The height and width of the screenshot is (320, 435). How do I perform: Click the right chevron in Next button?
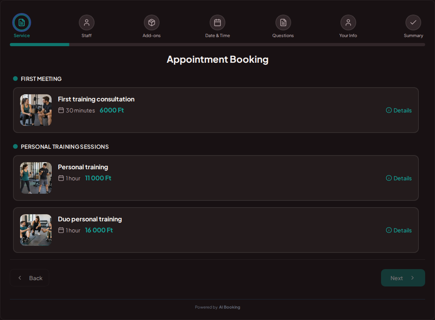click(x=413, y=278)
